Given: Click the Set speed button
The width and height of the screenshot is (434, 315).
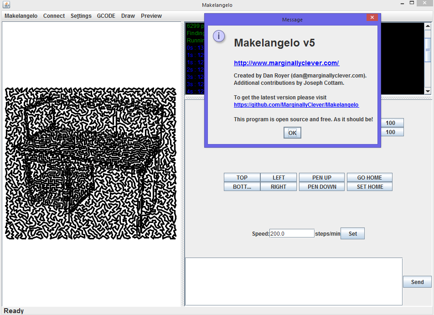Looking at the screenshot, I should click(x=352, y=233).
